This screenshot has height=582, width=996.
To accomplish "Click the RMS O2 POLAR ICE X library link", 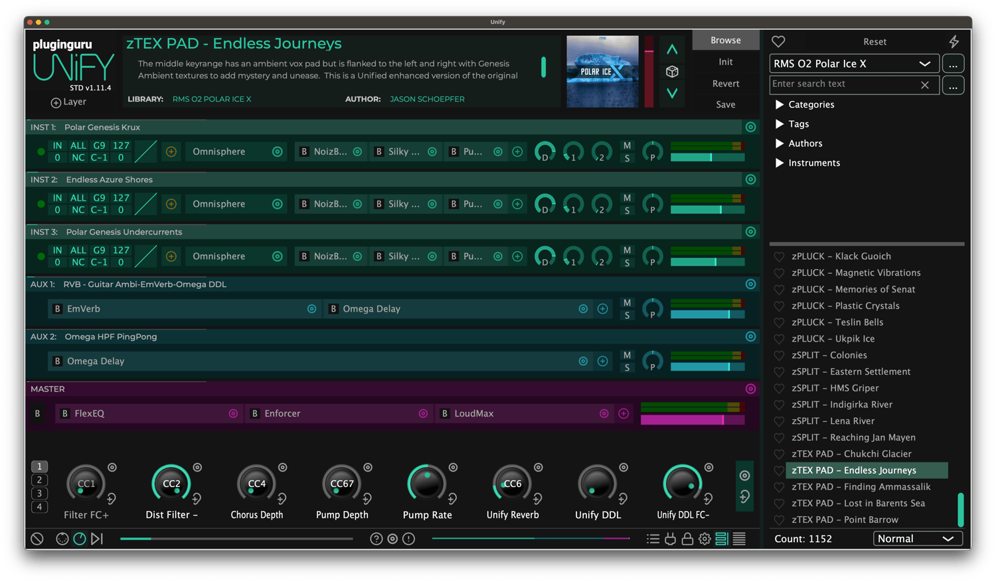I will click(212, 99).
